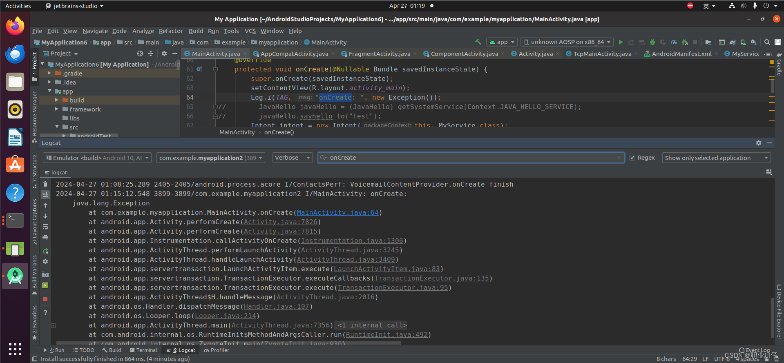Screen dimensions: 784x363
Task: Terminate application red stop square
Action: pos(45,299)
